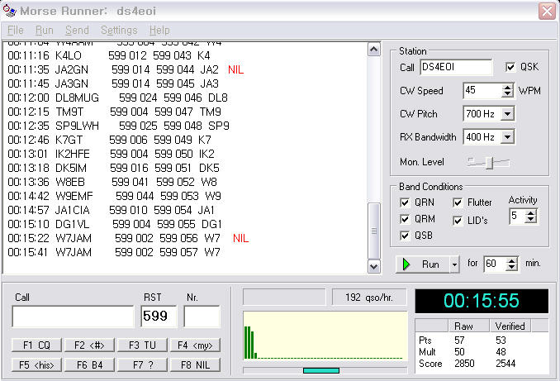This screenshot has height=381, width=560.
Task: Open the Run menu
Action: [45, 31]
